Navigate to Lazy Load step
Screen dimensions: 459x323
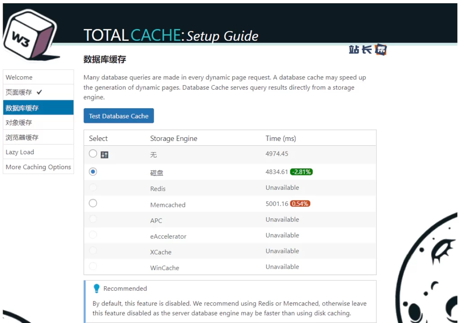point(20,152)
